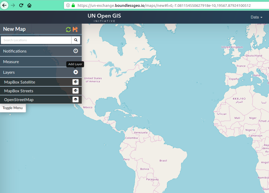Viewport: 269px width, 193px height.
Task: Click the search magnifier button
Action: 76,40
